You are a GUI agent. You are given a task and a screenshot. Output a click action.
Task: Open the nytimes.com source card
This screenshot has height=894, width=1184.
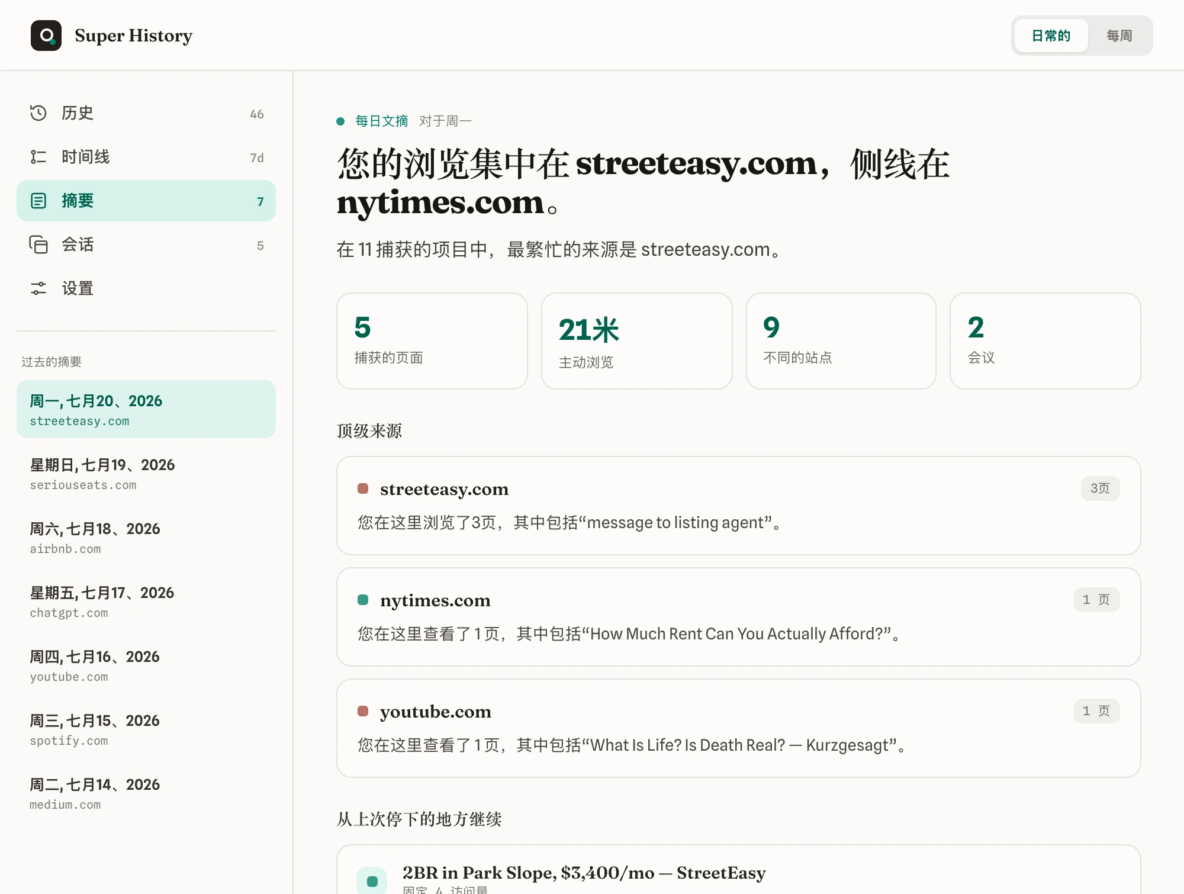[738, 617]
